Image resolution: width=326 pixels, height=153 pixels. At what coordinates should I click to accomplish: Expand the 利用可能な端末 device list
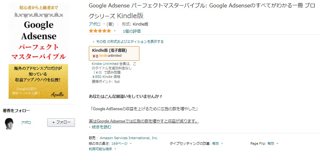coord(102,149)
